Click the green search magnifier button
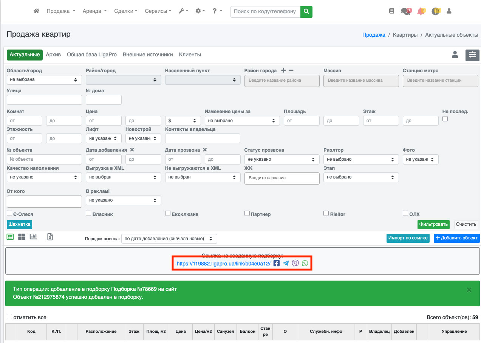 (306, 11)
